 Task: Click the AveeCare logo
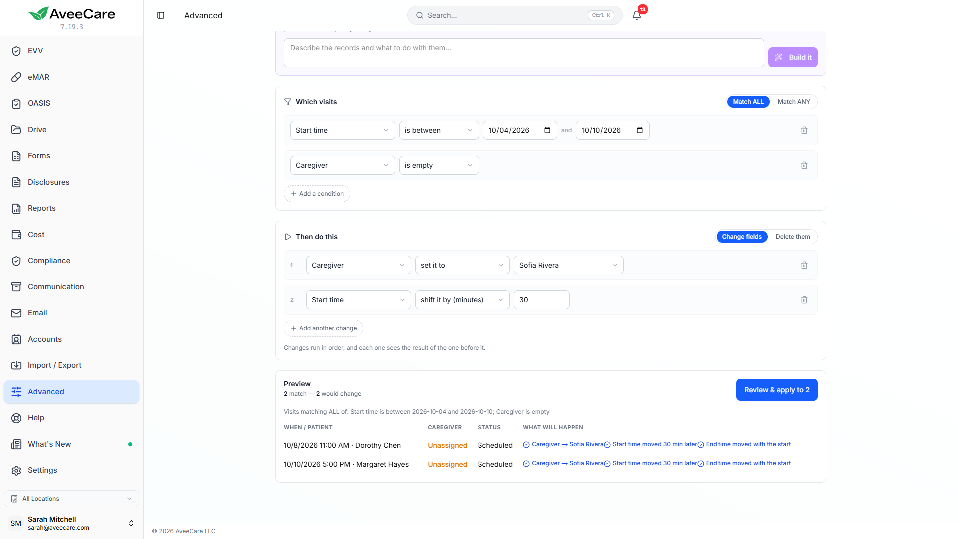click(72, 14)
